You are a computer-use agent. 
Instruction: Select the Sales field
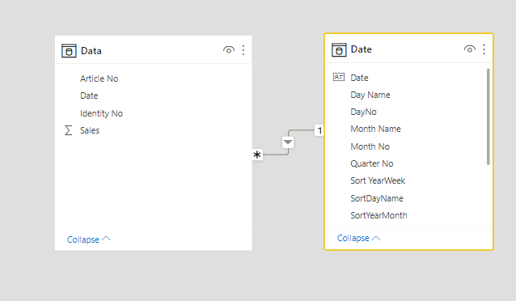(90, 130)
